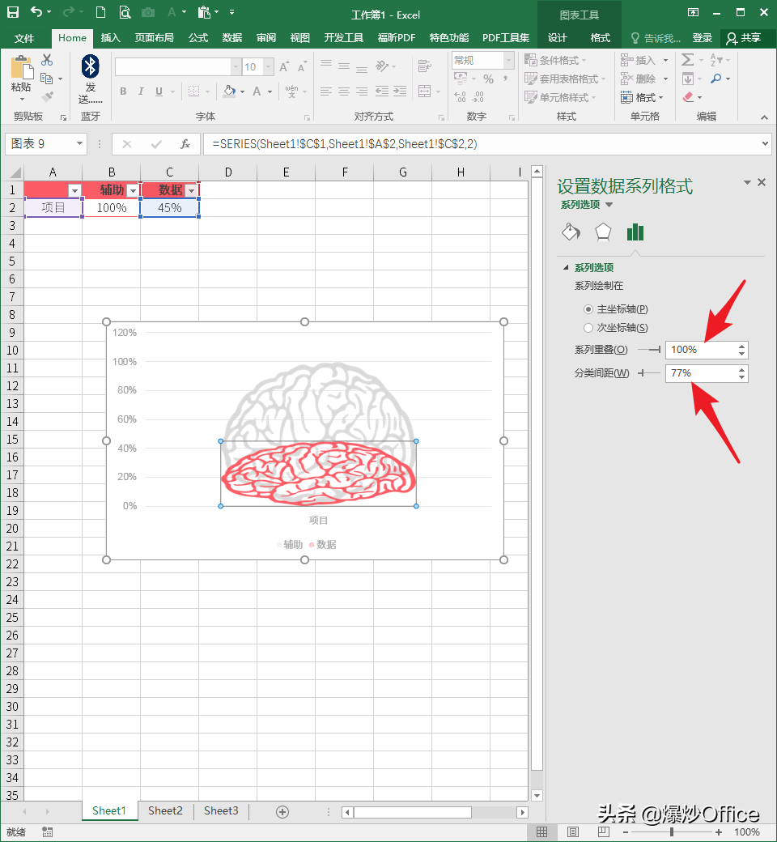
Task: Click the 格式 button in 单元格 group
Action: coord(642,98)
